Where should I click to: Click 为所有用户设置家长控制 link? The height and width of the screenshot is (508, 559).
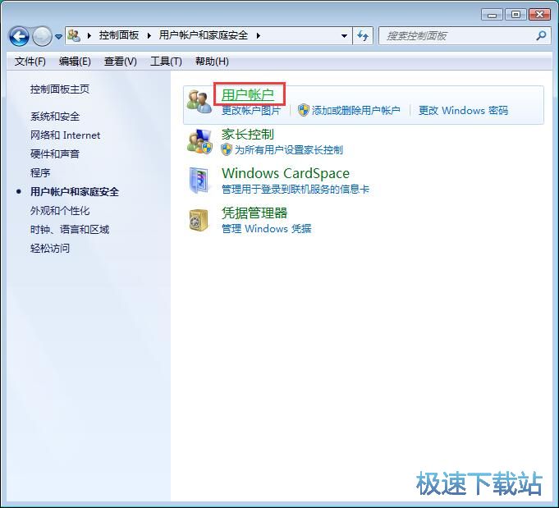289,149
